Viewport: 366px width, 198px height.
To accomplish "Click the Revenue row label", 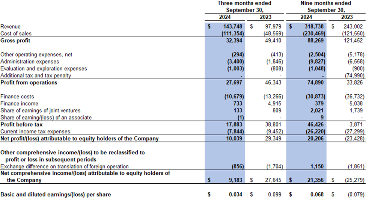I will tap(11, 27).
